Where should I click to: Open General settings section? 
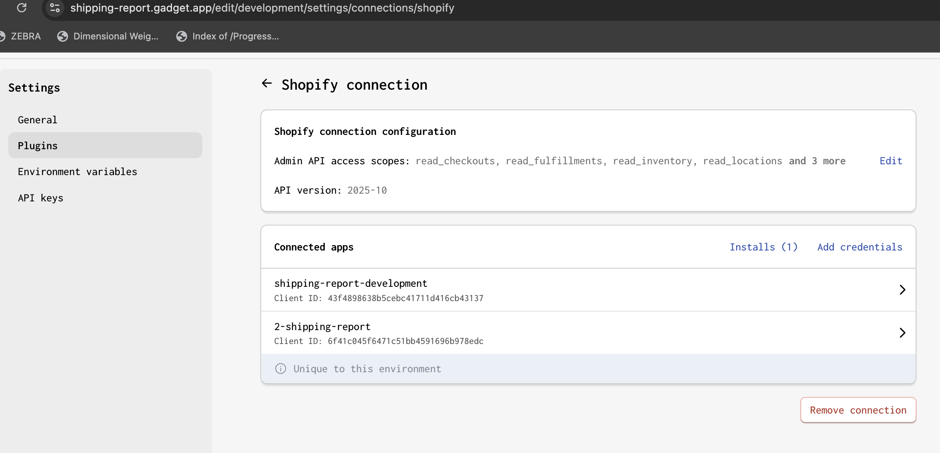37,120
